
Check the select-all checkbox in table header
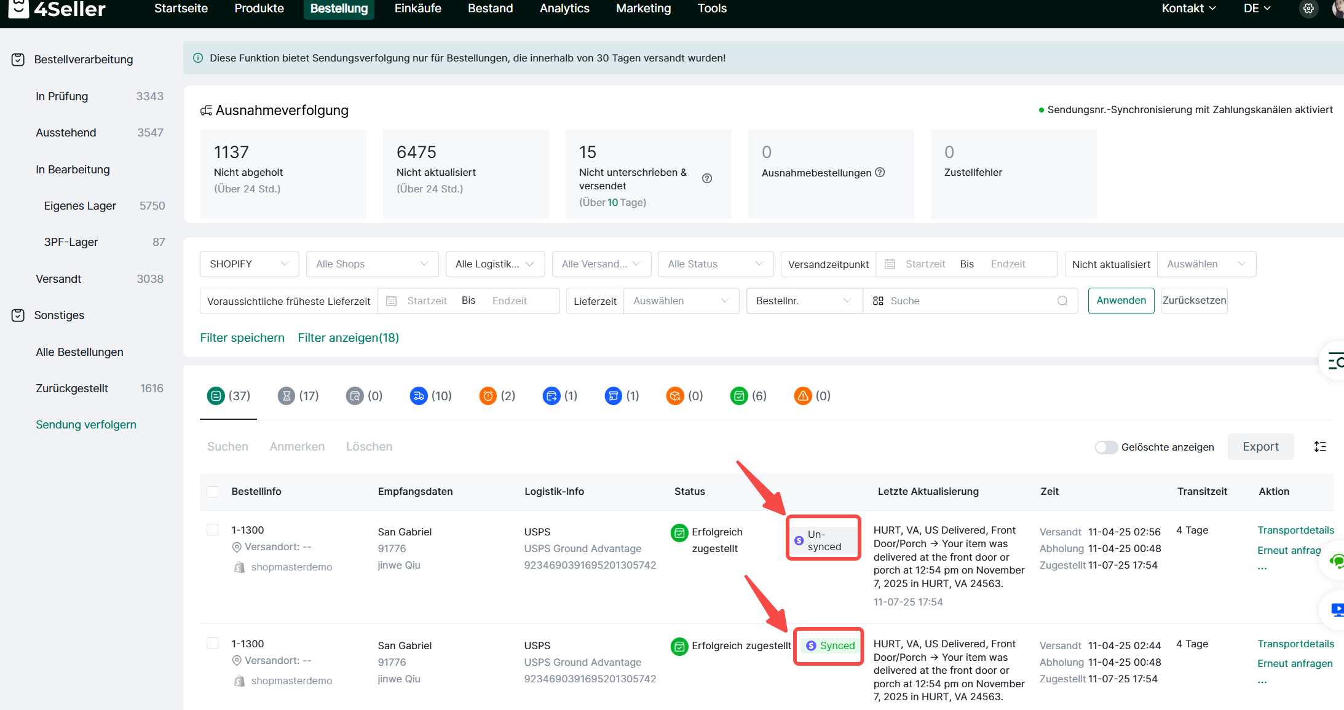coord(213,492)
